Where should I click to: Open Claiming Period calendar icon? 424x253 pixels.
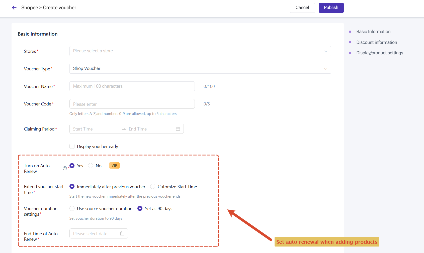[178, 129]
